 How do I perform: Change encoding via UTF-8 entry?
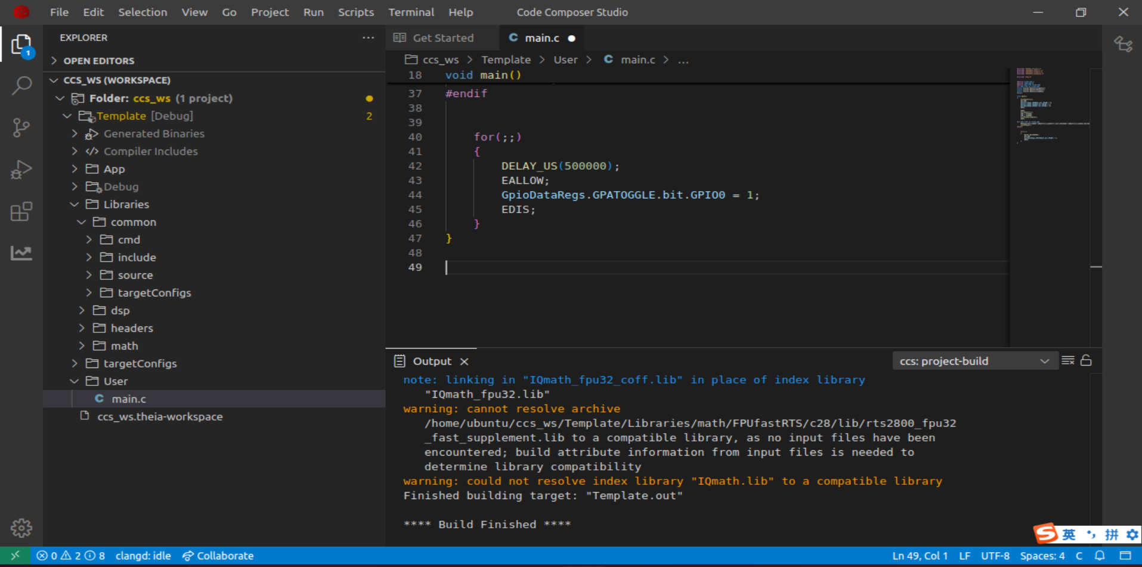[x=995, y=556]
